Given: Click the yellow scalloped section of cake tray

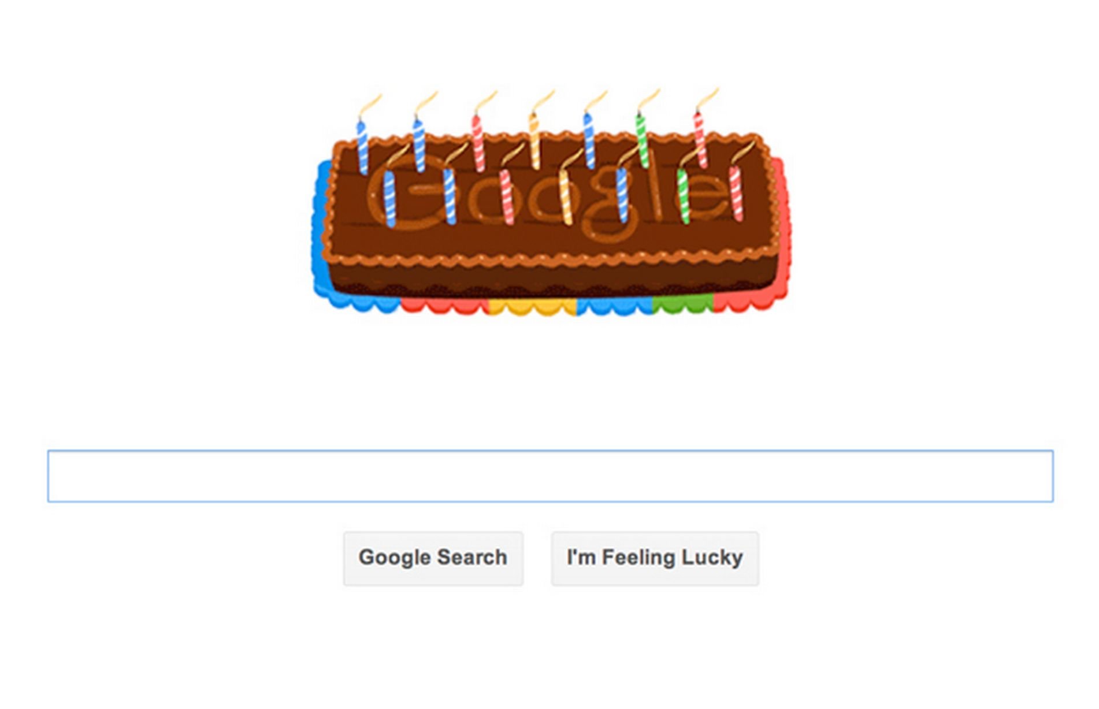Looking at the screenshot, I should pyautogui.click(x=533, y=307).
